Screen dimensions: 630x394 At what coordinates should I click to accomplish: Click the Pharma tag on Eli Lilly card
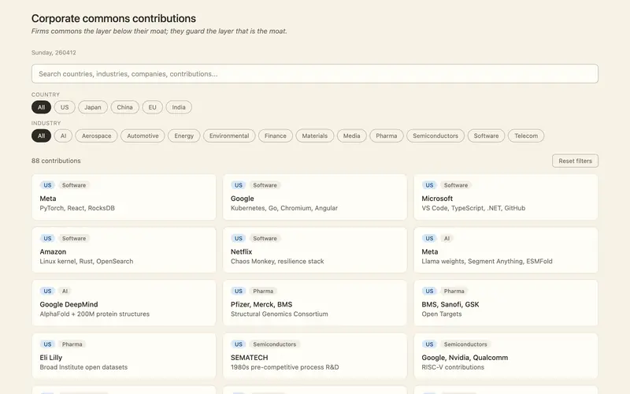[x=72, y=344]
